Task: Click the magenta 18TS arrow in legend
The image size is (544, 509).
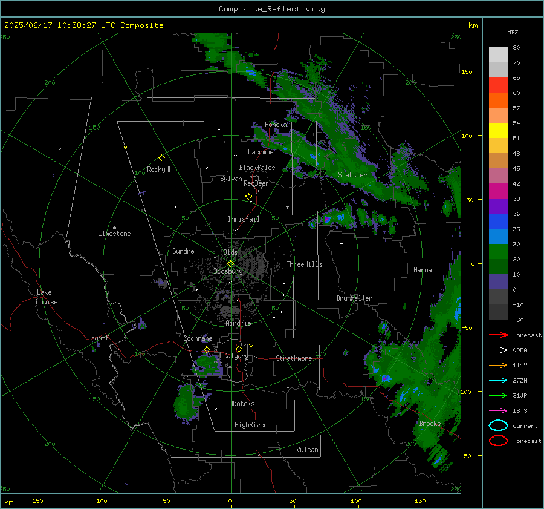Action: [498, 411]
